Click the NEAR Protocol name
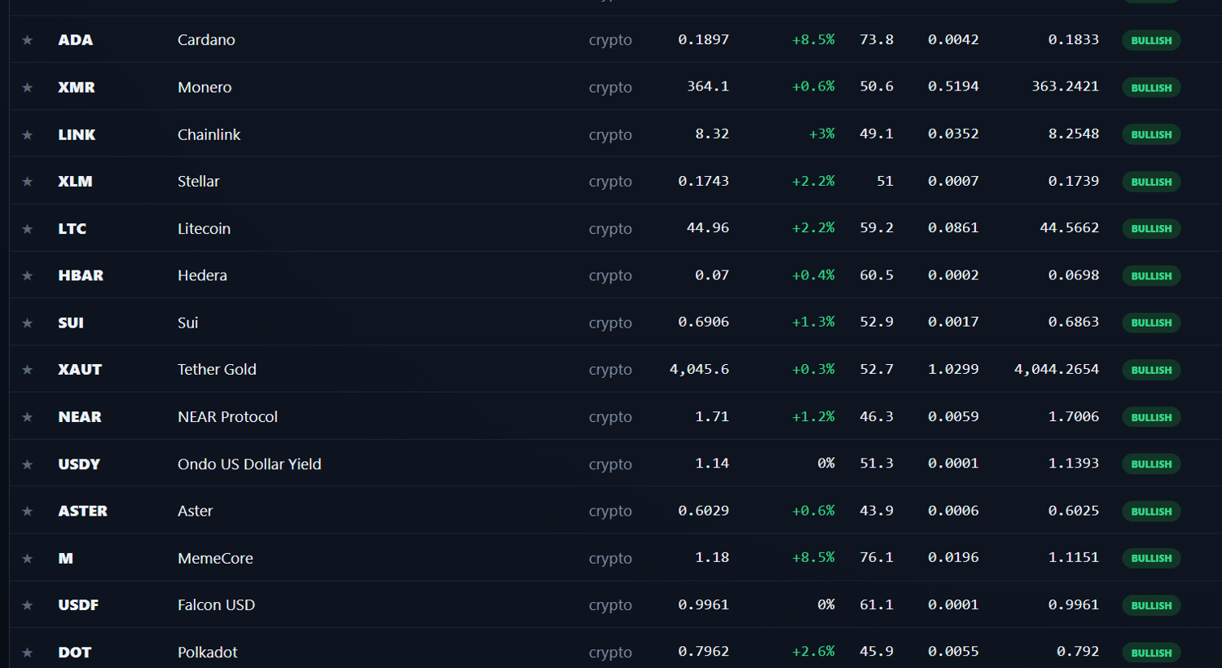The height and width of the screenshot is (668, 1222). coord(227,417)
